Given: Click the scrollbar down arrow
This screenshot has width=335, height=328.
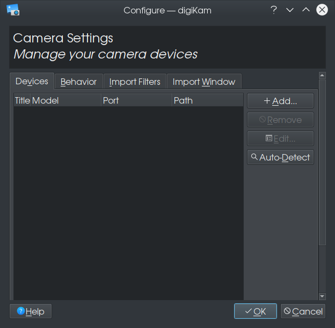Looking at the screenshot, I should (322, 296).
